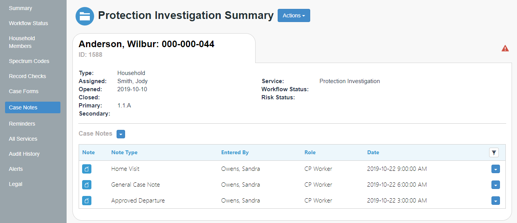Image resolution: width=517 pixels, height=223 pixels.
Task: Click the blue folder header icon
Action: [x=85, y=16]
